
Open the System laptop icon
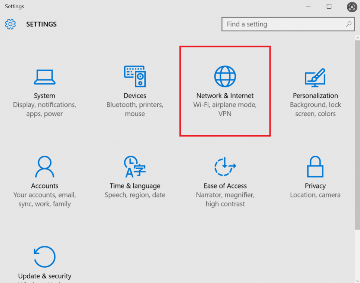pyautogui.click(x=44, y=77)
